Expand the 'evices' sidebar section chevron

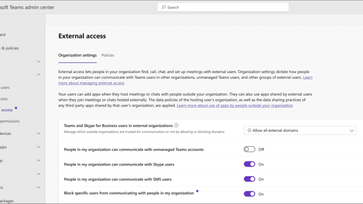(39, 134)
